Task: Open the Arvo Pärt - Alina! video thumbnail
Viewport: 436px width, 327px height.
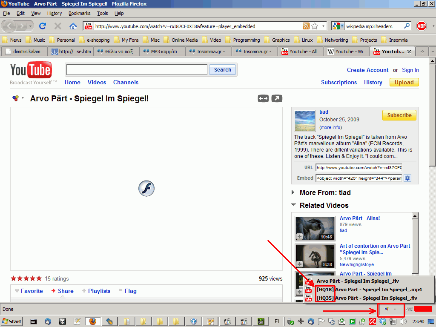Action: point(315,229)
